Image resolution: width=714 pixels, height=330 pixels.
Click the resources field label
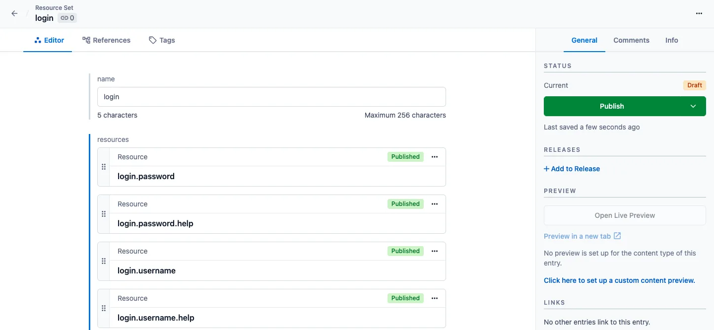pyautogui.click(x=113, y=139)
